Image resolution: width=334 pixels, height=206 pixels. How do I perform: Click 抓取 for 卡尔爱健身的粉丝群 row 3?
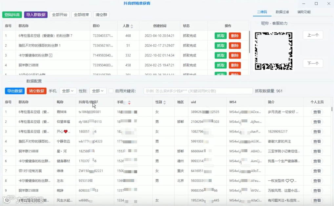pos(220,55)
